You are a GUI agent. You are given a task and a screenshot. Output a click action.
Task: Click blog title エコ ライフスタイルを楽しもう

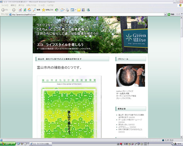[x=60, y=44]
